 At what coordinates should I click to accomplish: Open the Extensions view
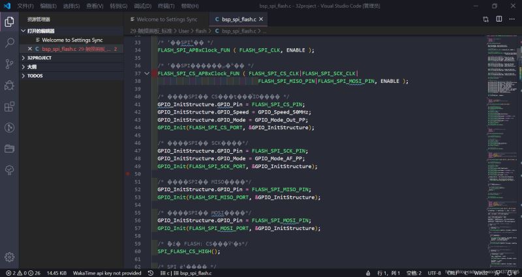9,107
